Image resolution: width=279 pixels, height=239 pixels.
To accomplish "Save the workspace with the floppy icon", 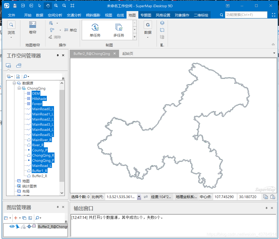I will (15, 6).
